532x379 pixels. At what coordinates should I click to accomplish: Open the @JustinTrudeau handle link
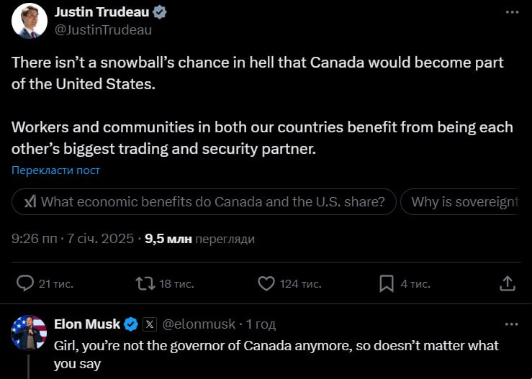103,29
